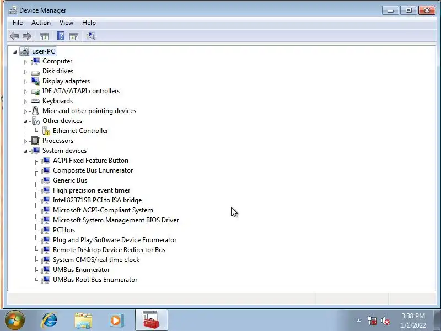Expand the Disk drives category

(25, 72)
